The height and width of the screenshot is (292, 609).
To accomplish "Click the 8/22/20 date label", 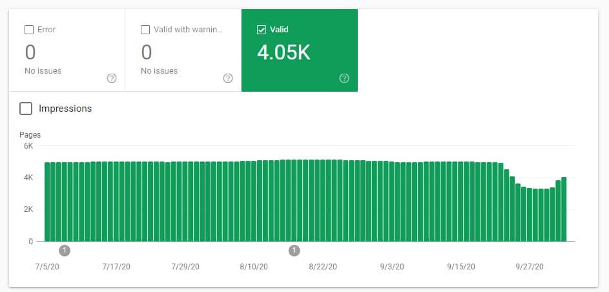I will pyautogui.click(x=323, y=267).
